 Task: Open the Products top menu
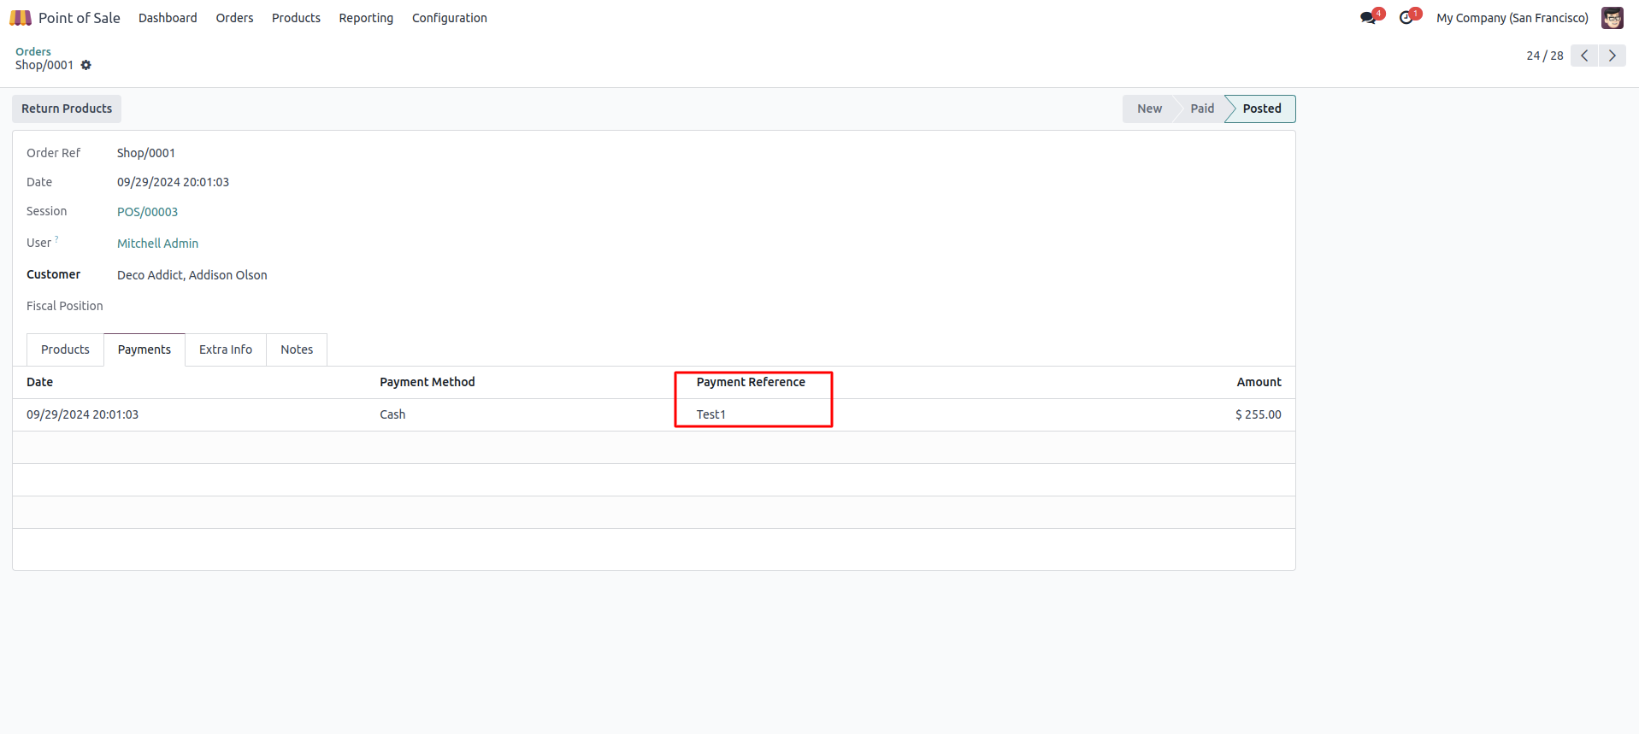tap(296, 18)
